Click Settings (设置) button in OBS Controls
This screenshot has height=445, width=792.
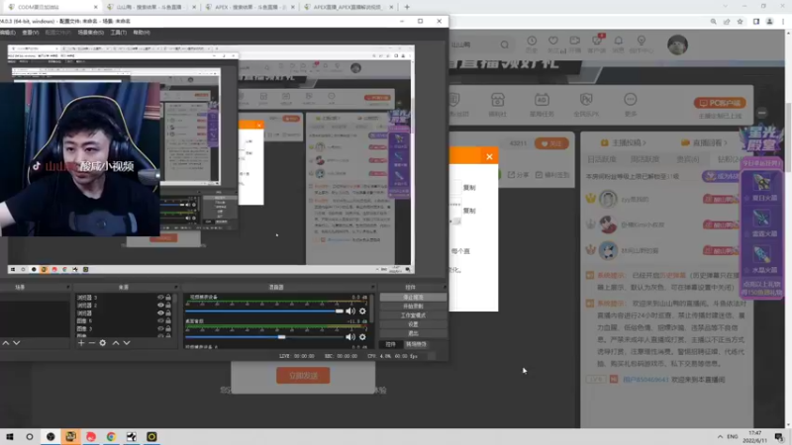[413, 324]
